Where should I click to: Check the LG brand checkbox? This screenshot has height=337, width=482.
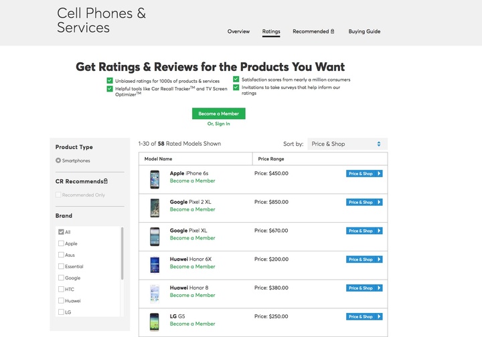point(61,312)
